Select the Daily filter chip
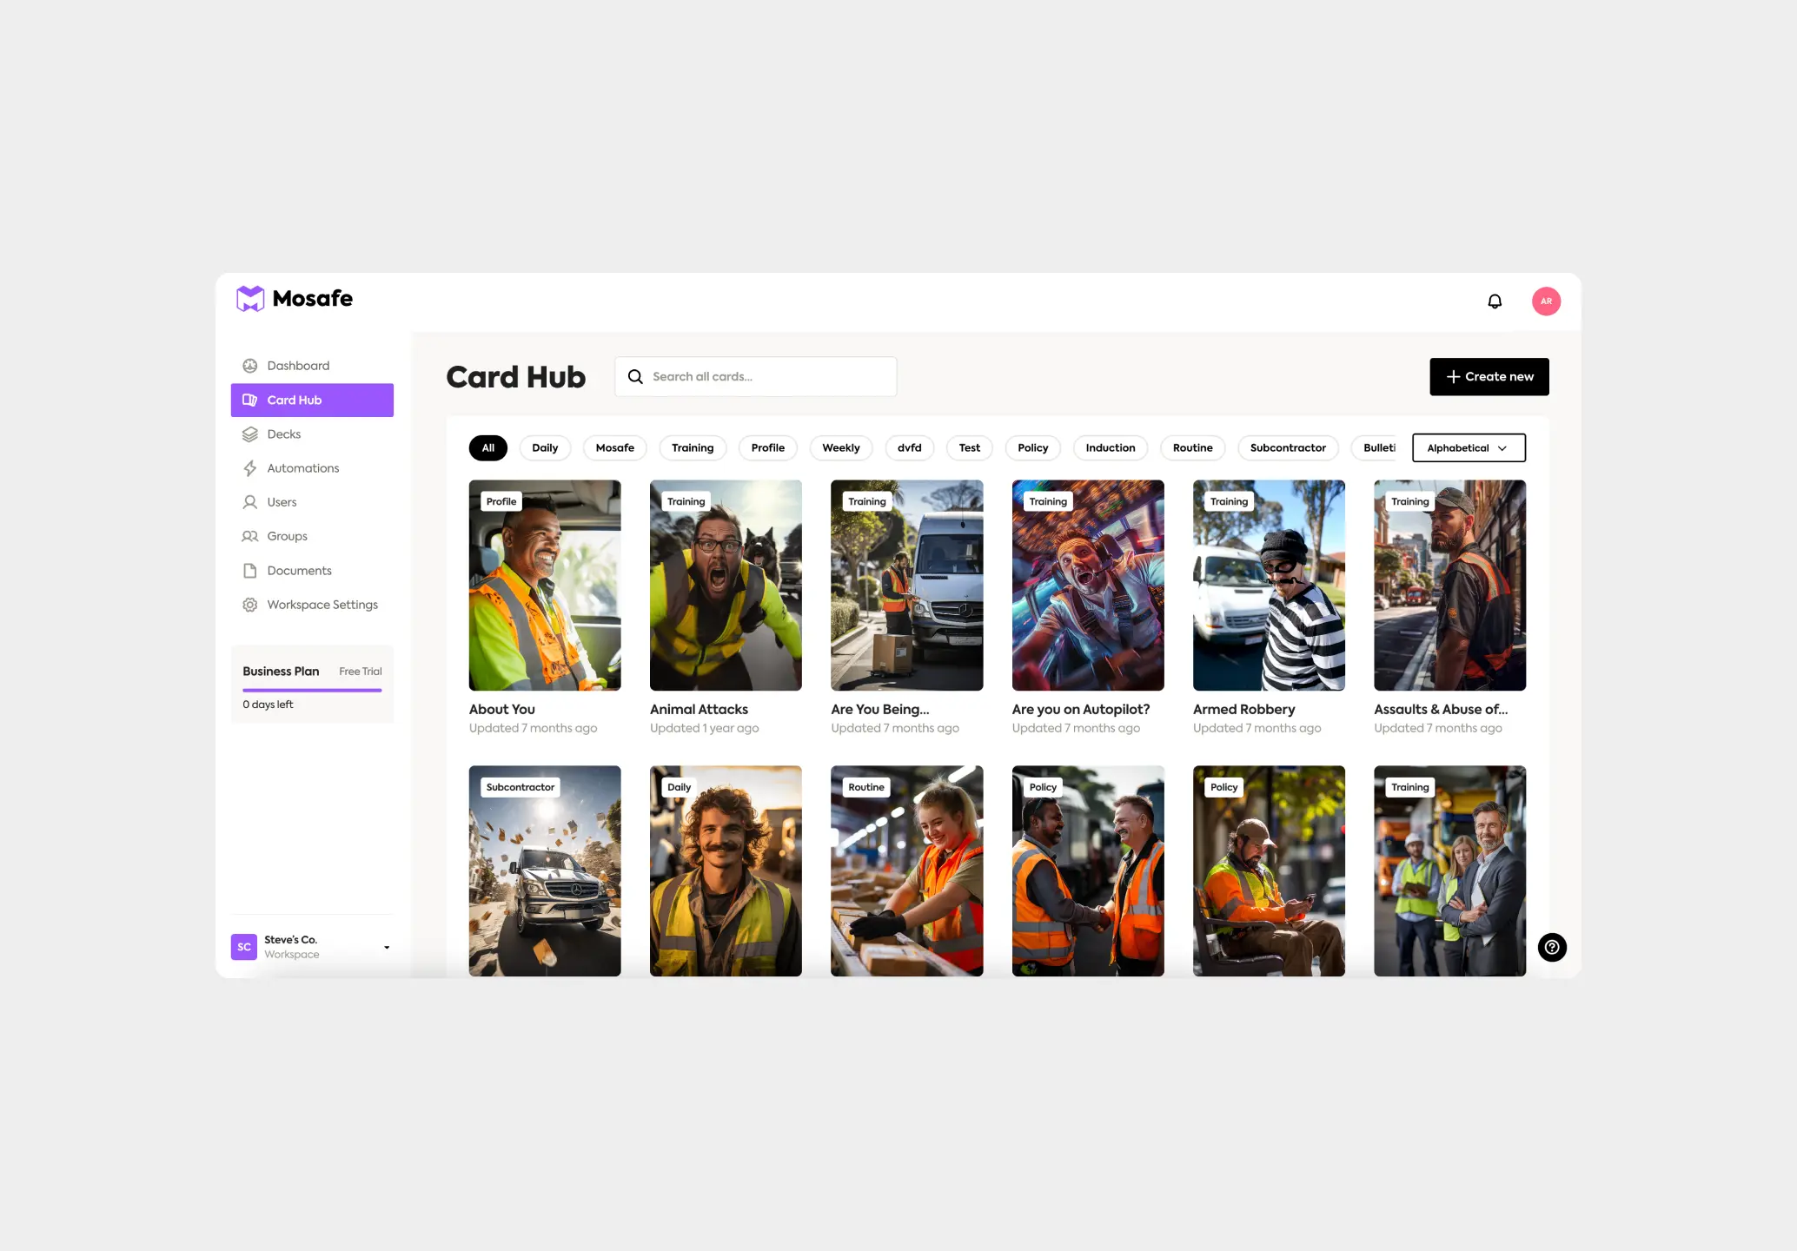 [x=545, y=448]
